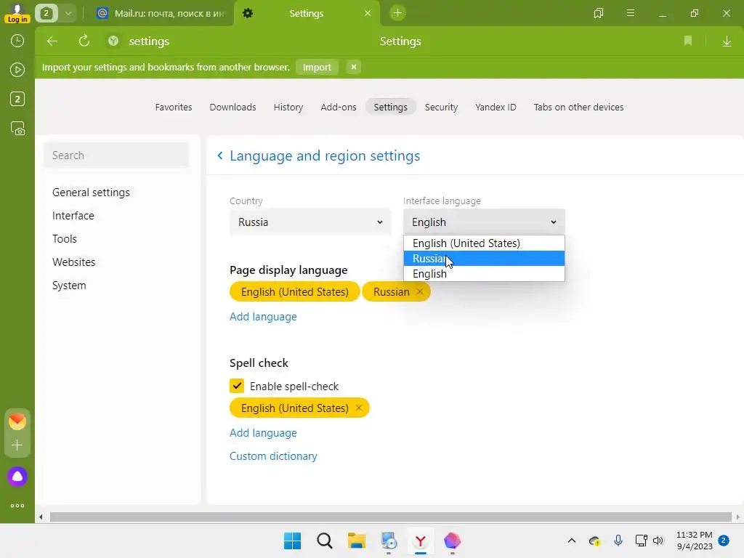Switch to the Favorites tab

[174, 108]
